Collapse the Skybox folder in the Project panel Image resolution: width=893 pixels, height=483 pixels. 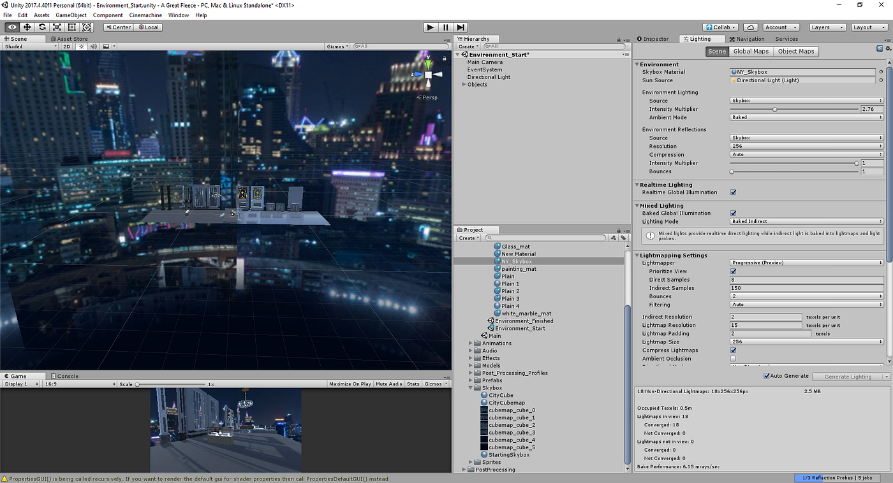pyautogui.click(x=470, y=387)
